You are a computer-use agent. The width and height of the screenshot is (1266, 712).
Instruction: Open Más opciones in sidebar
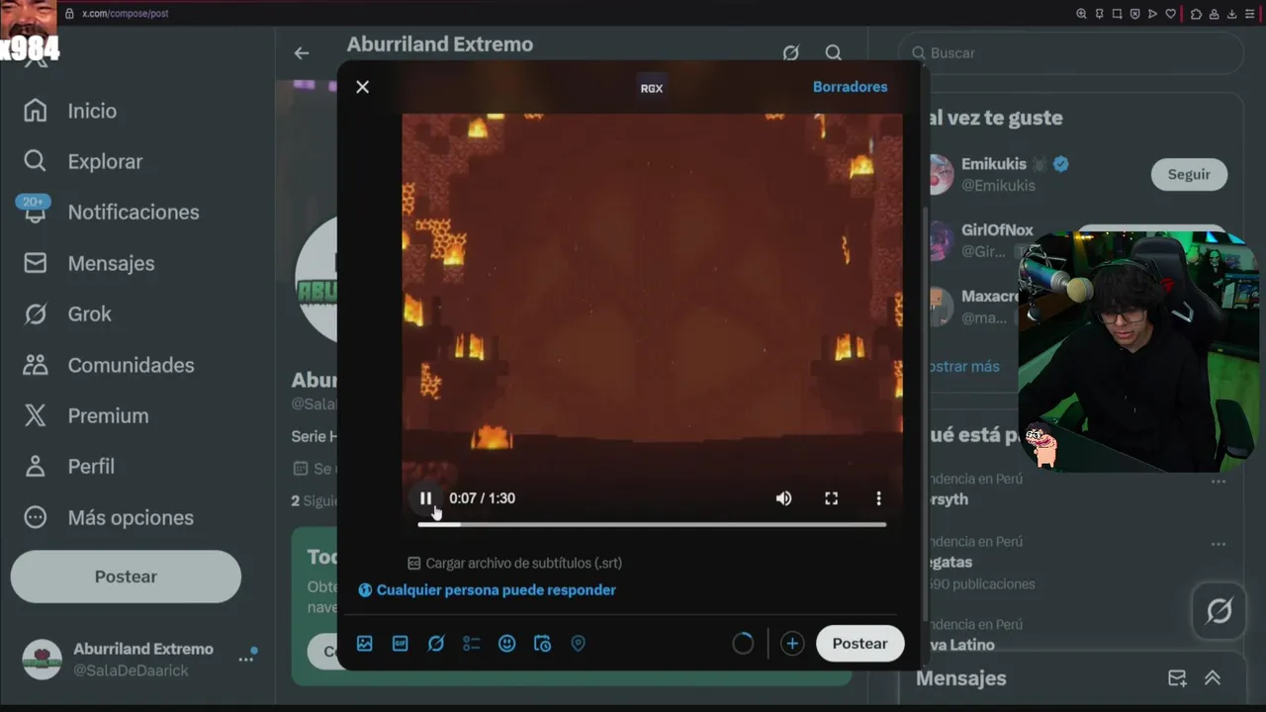coord(109,518)
